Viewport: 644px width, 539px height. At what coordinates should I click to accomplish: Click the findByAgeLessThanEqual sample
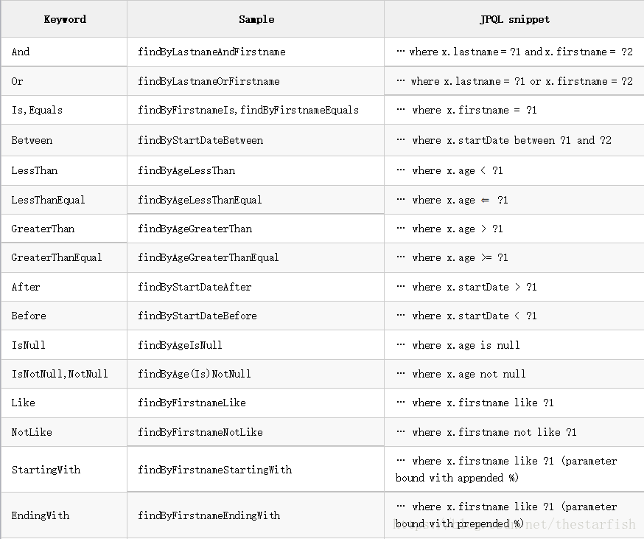[200, 200]
